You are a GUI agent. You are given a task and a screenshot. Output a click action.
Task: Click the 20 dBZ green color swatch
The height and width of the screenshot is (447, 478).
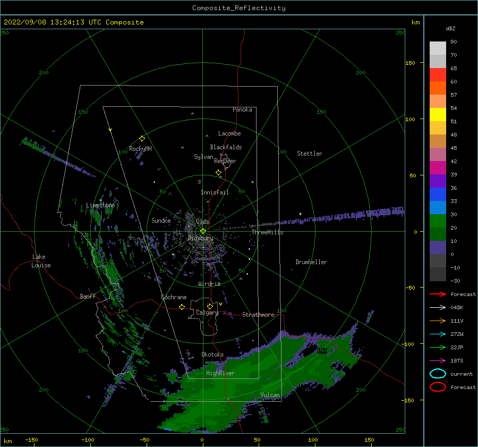[438, 221]
